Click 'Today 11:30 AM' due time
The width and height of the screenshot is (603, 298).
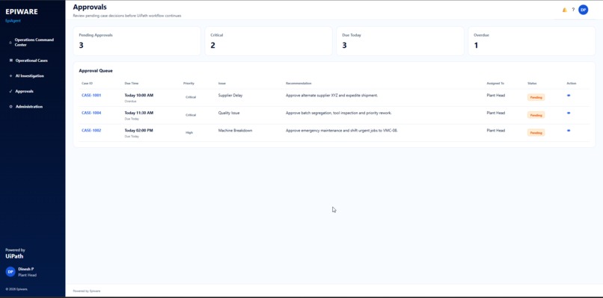[139, 113]
